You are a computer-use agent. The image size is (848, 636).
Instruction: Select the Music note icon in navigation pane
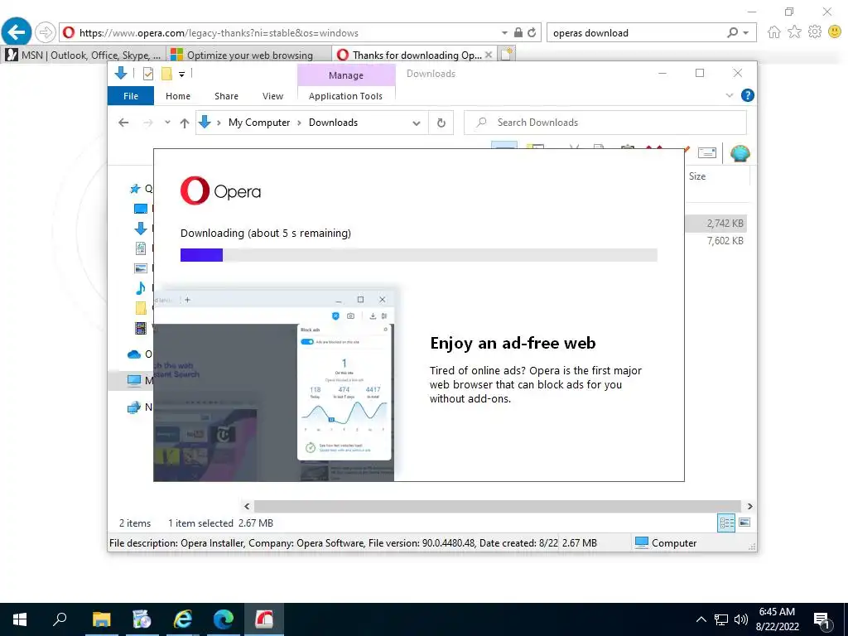pyautogui.click(x=141, y=287)
